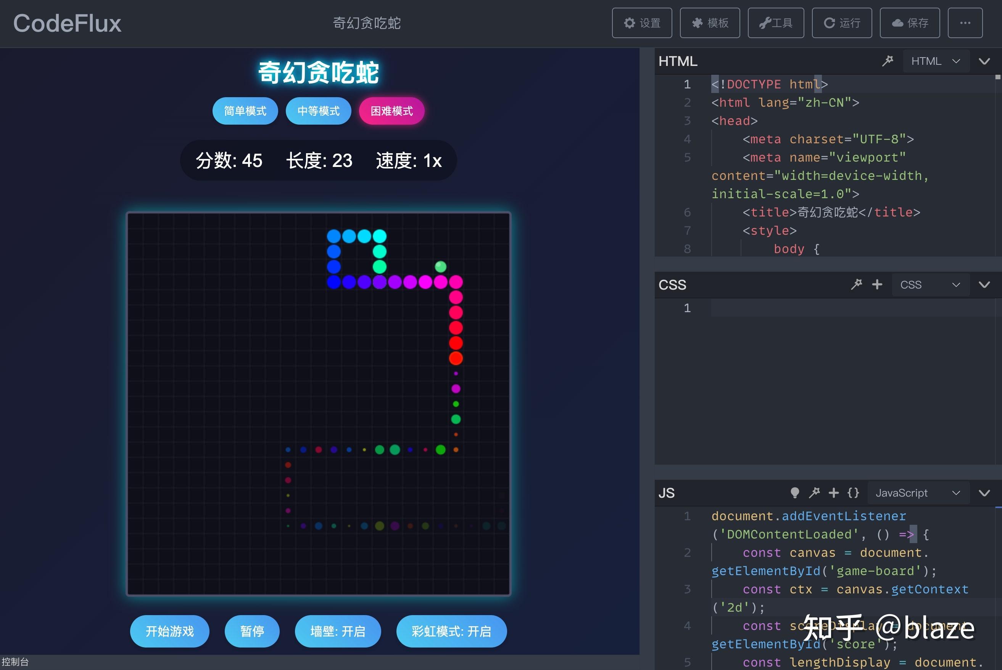Open the more options ellipsis button
1002x670 pixels.
pyautogui.click(x=965, y=23)
